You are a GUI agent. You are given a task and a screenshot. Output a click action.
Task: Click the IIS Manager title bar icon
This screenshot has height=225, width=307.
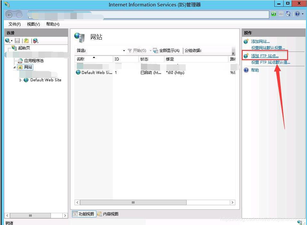click(7, 4)
